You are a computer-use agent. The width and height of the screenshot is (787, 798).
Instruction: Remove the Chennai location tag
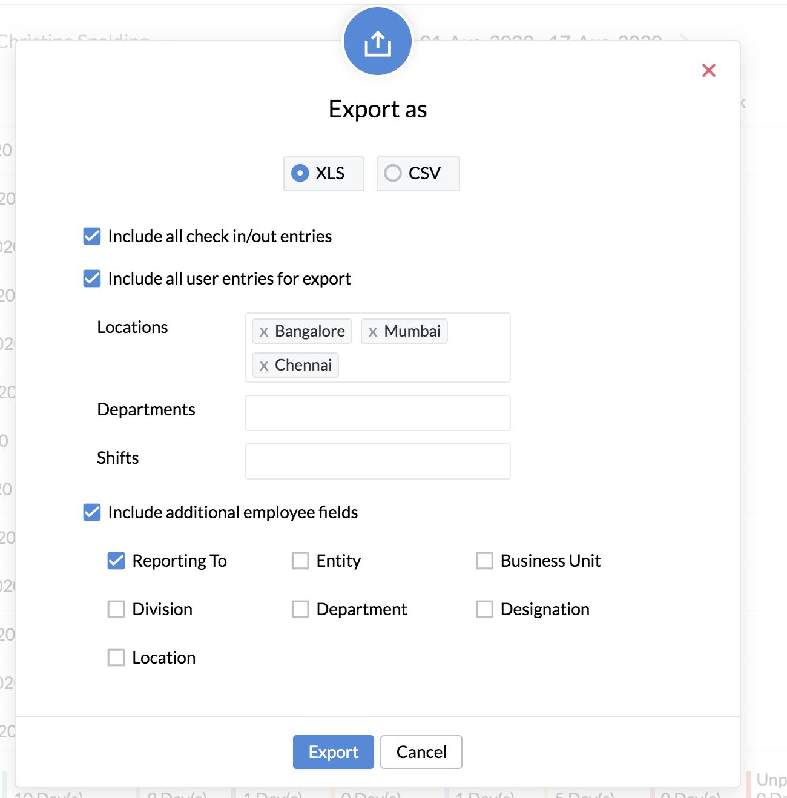coord(264,366)
